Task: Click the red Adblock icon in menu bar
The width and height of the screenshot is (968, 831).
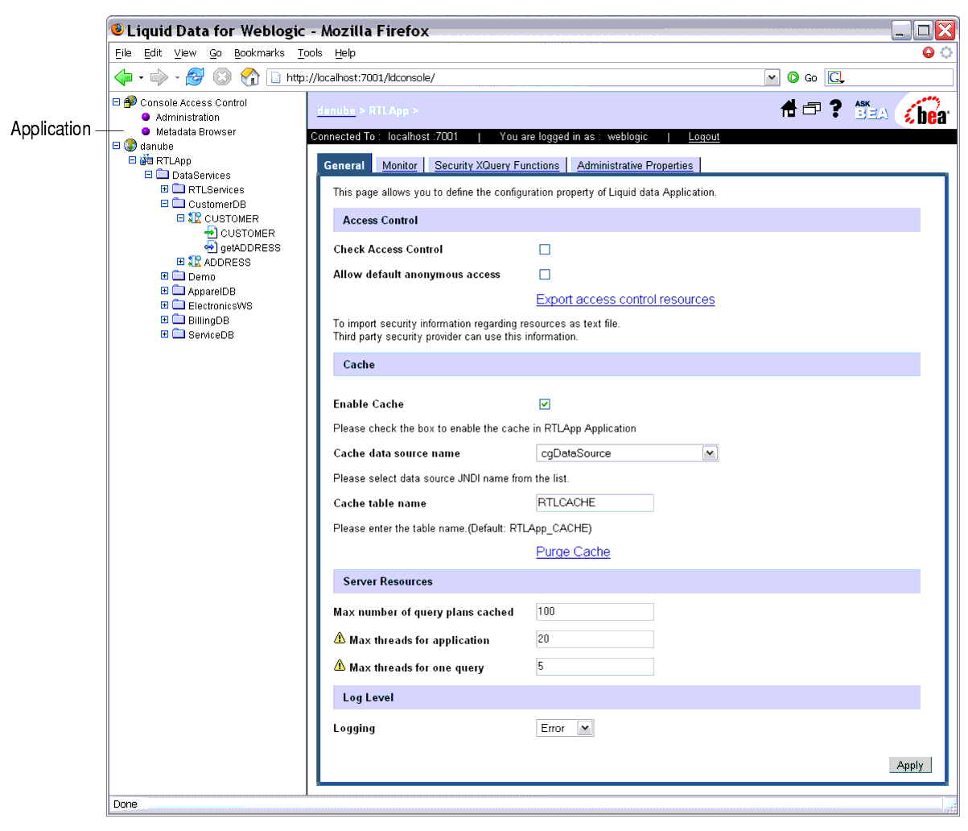Action: click(929, 52)
